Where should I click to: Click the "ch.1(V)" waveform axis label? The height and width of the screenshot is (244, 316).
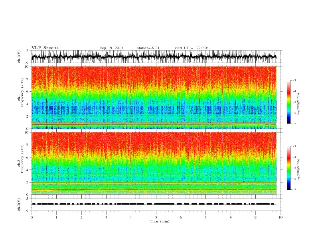click(x=19, y=57)
